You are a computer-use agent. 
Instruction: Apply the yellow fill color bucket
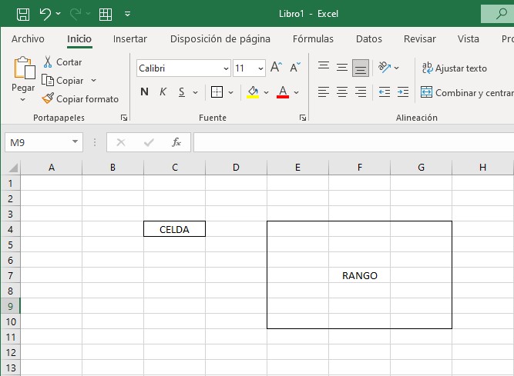pyautogui.click(x=253, y=92)
